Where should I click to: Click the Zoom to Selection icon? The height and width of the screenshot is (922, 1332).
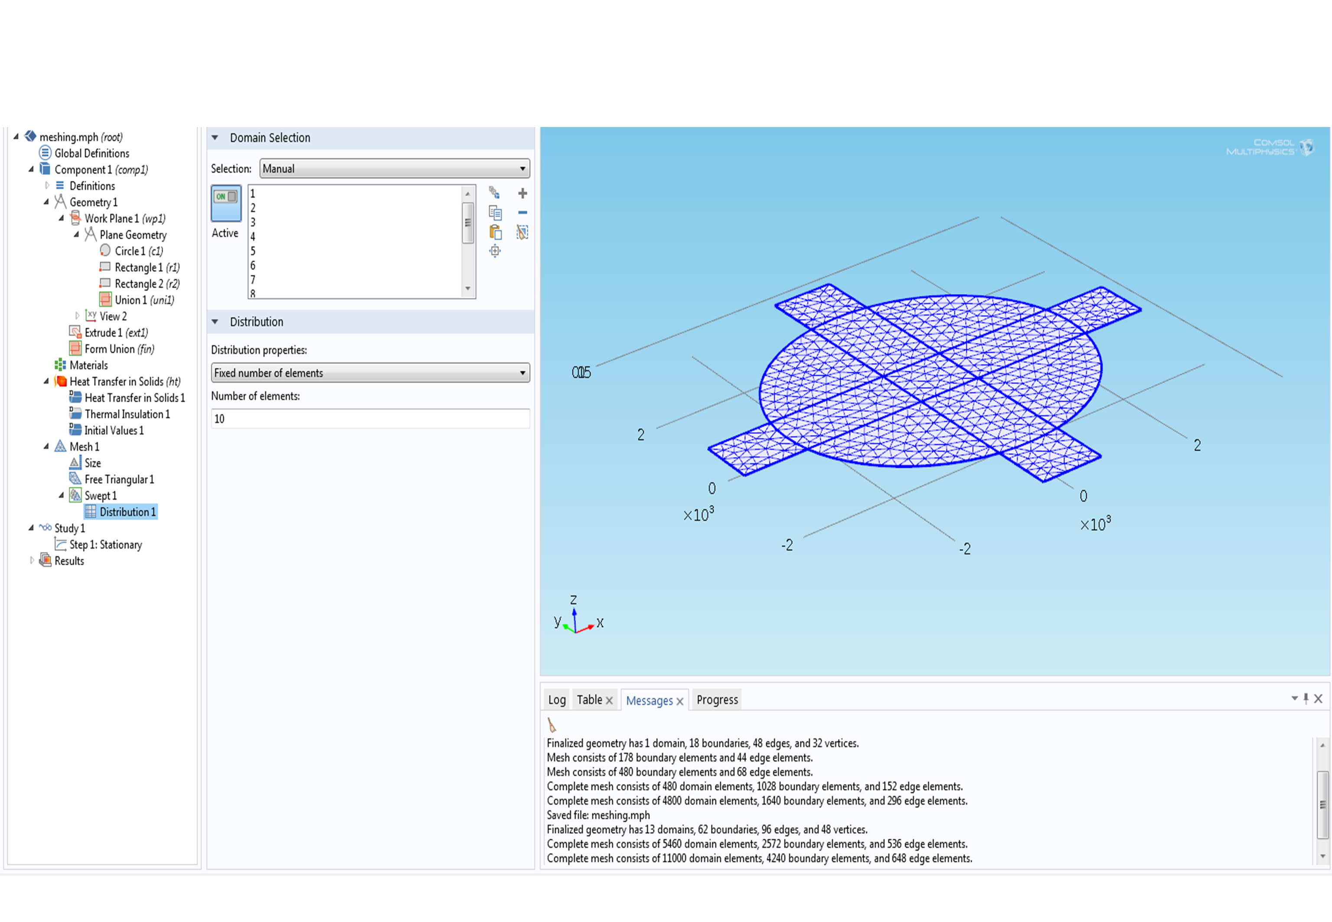point(495,251)
